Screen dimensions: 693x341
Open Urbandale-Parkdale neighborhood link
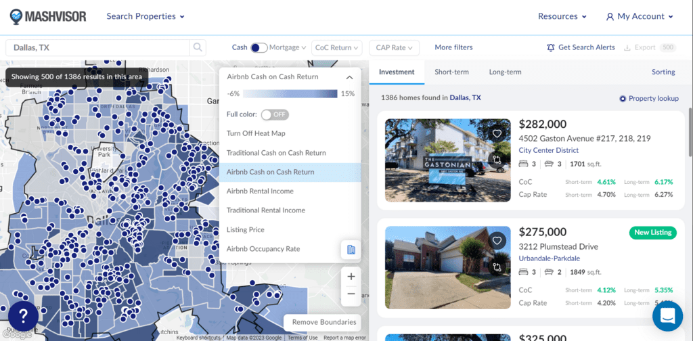[550, 258]
